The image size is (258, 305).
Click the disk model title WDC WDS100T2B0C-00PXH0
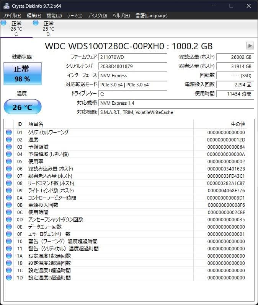105,46
